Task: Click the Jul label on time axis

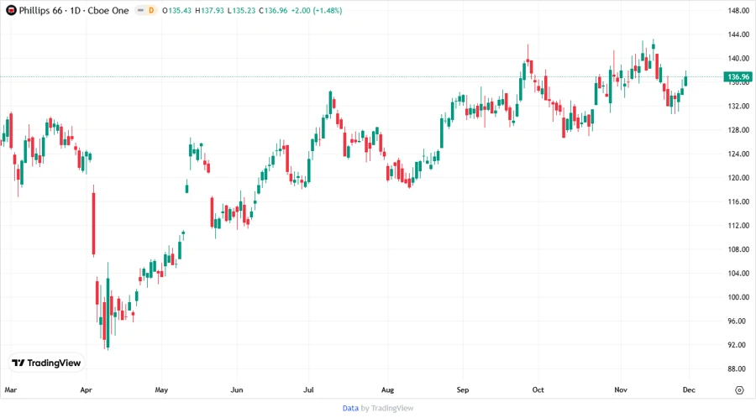Action: tap(308, 390)
